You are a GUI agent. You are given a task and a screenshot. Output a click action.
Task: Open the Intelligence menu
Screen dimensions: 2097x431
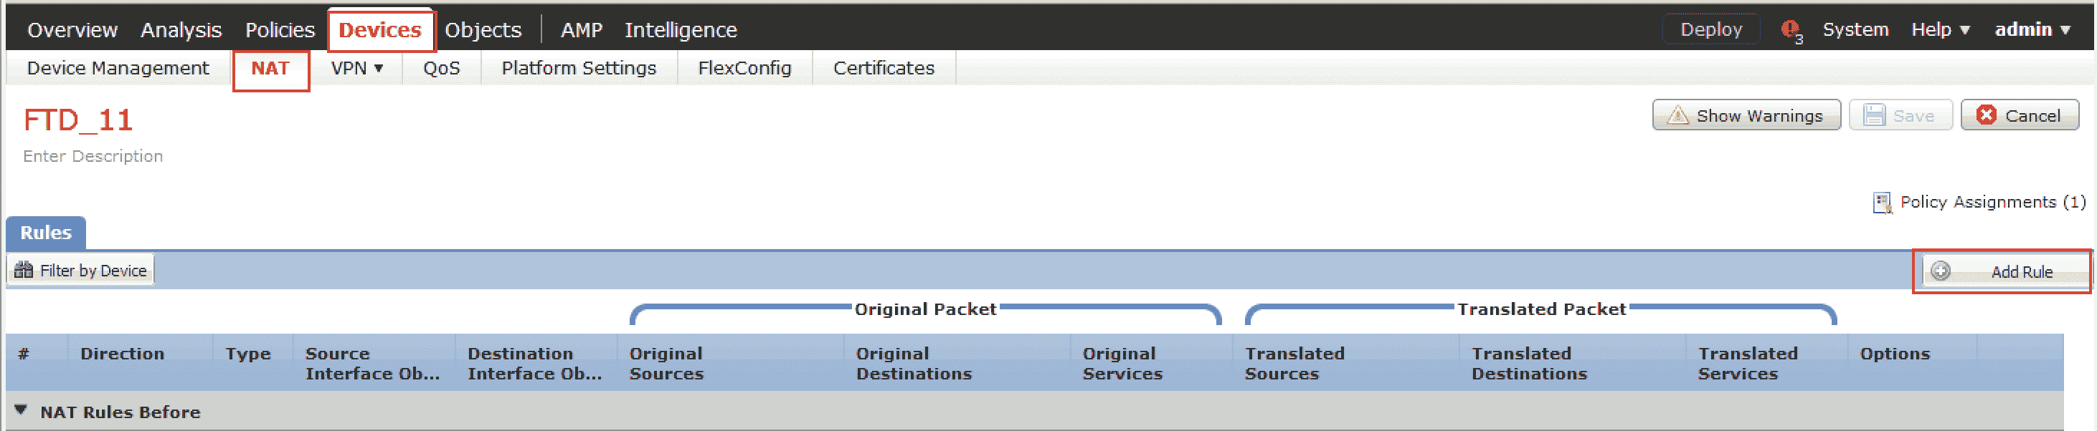pos(681,30)
